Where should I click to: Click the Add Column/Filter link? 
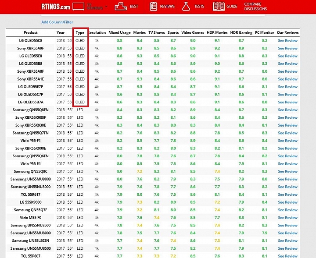(57, 22)
